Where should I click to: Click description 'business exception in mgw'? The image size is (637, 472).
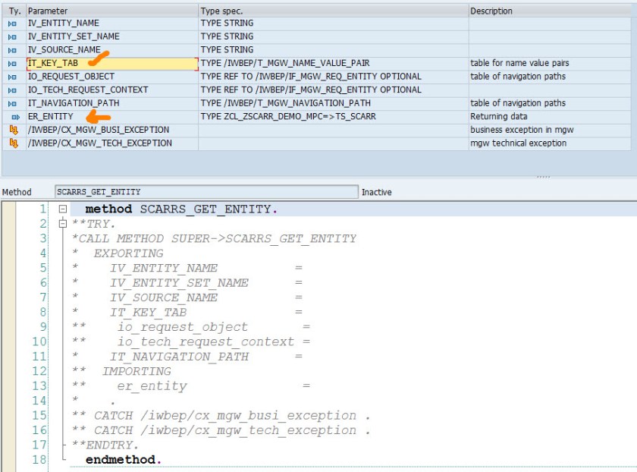click(x=522, y=130)
